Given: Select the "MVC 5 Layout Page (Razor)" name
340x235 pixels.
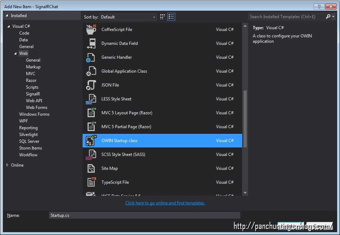Looking at the screenshot, I should coord(127,113).
